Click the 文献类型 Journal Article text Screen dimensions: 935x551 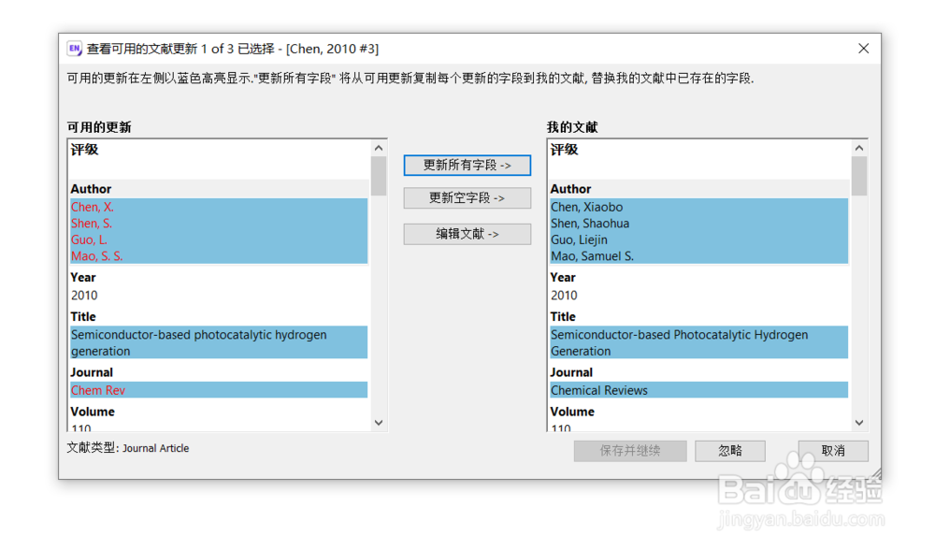[x=126, y=448]
